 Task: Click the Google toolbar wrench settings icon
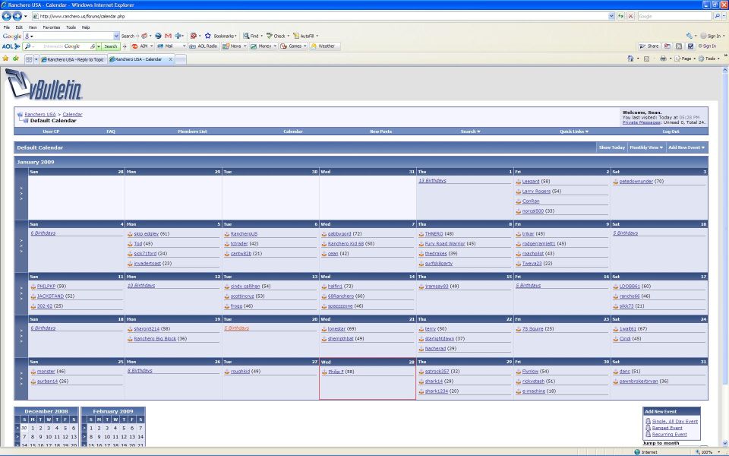689,36
